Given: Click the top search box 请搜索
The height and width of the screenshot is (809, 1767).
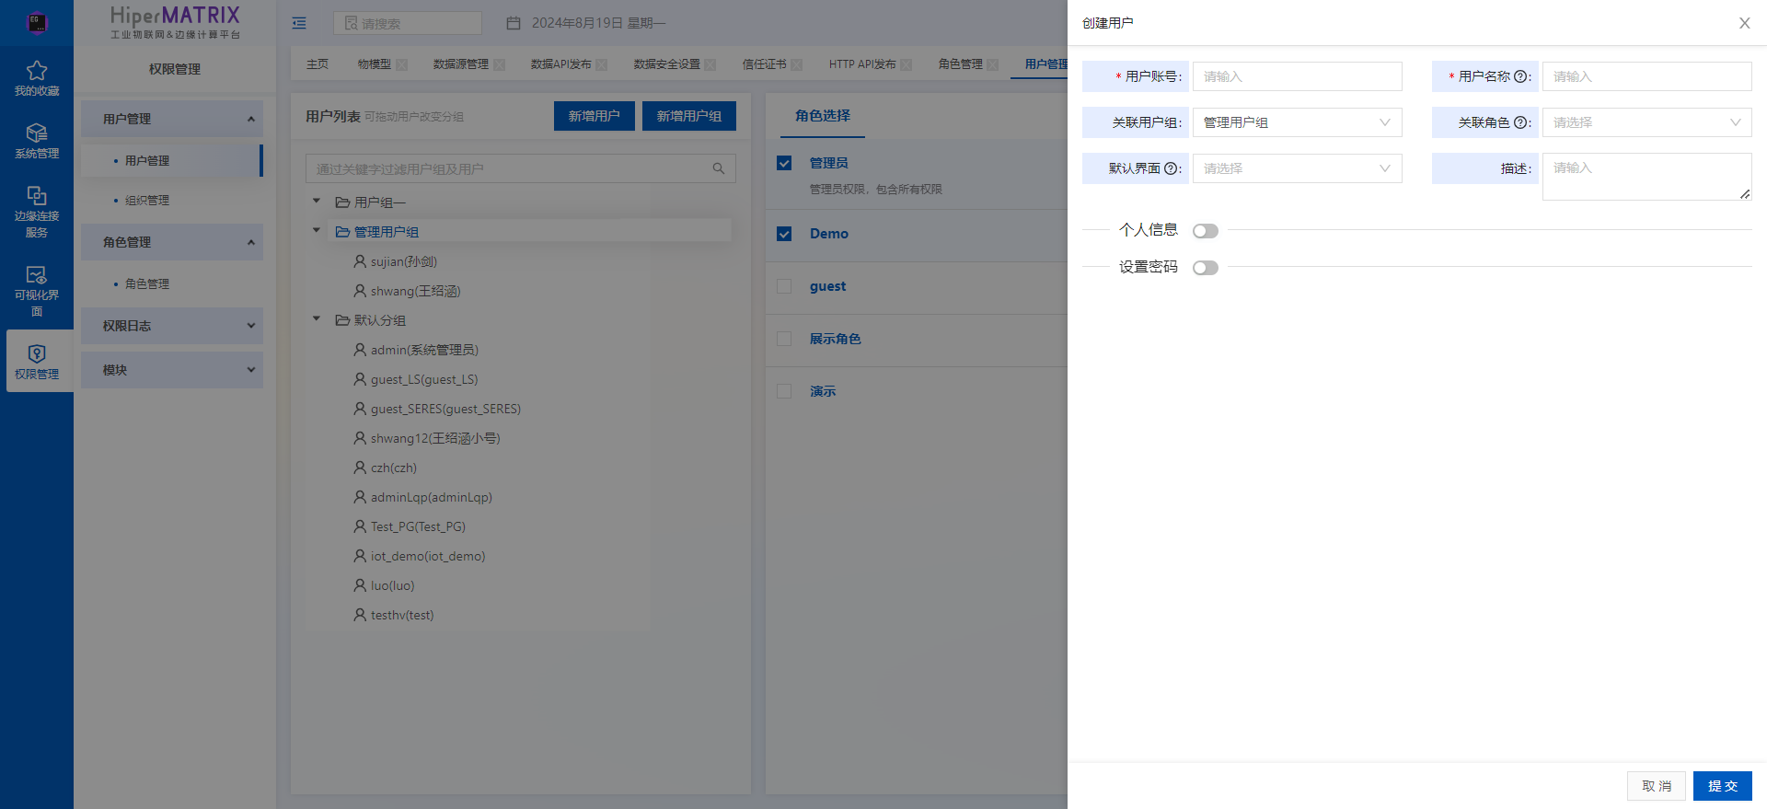Looking at the screenshot, I should 408,23.
